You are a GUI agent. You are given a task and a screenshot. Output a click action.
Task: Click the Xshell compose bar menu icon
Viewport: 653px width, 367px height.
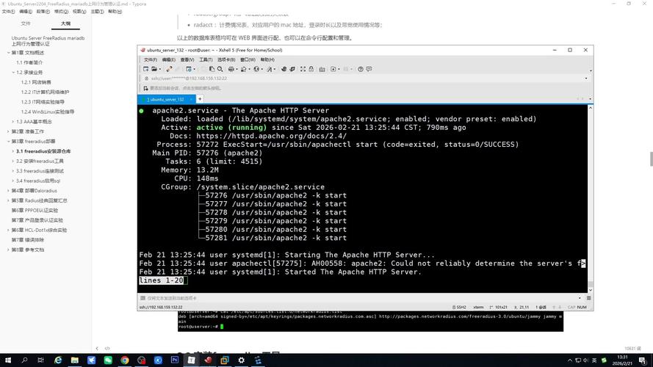coord(589,298)
